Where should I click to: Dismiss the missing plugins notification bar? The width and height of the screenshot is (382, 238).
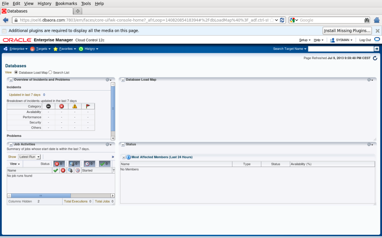point(378,31)
